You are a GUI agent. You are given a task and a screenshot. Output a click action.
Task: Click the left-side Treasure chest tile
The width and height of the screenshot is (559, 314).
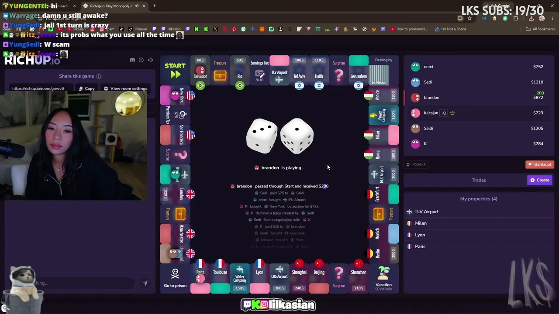click(175, 214)
